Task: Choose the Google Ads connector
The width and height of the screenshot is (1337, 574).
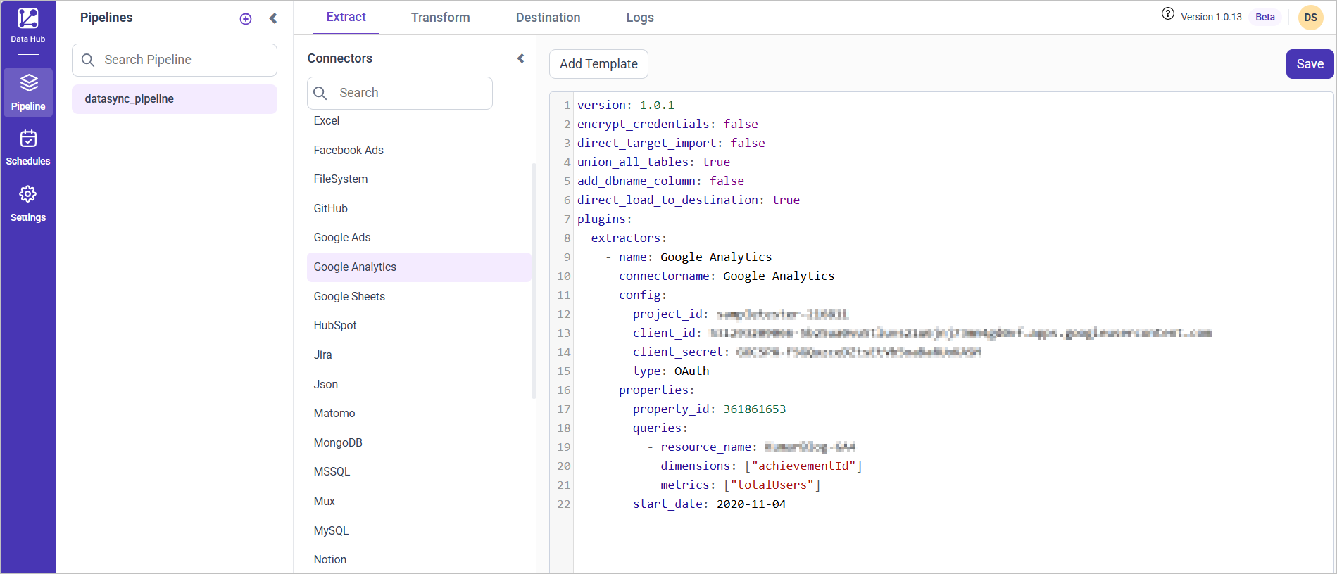Action: point(342,238)
